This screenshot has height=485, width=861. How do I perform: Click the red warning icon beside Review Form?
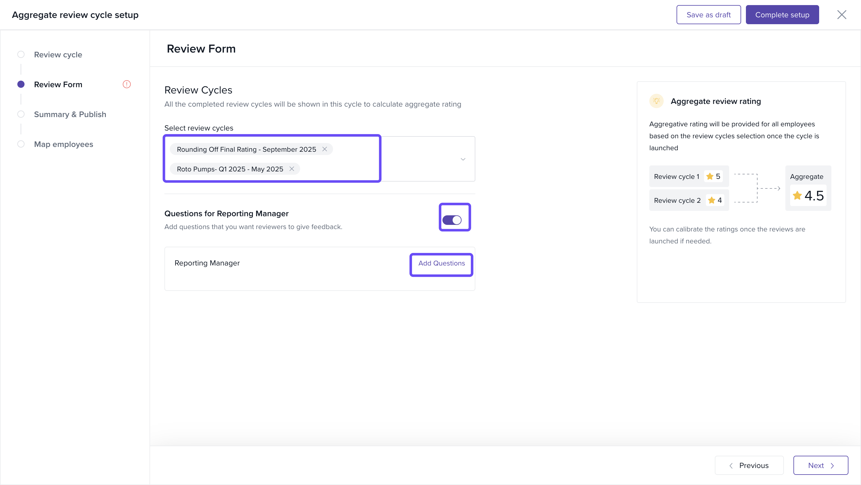tap(127, 85)
